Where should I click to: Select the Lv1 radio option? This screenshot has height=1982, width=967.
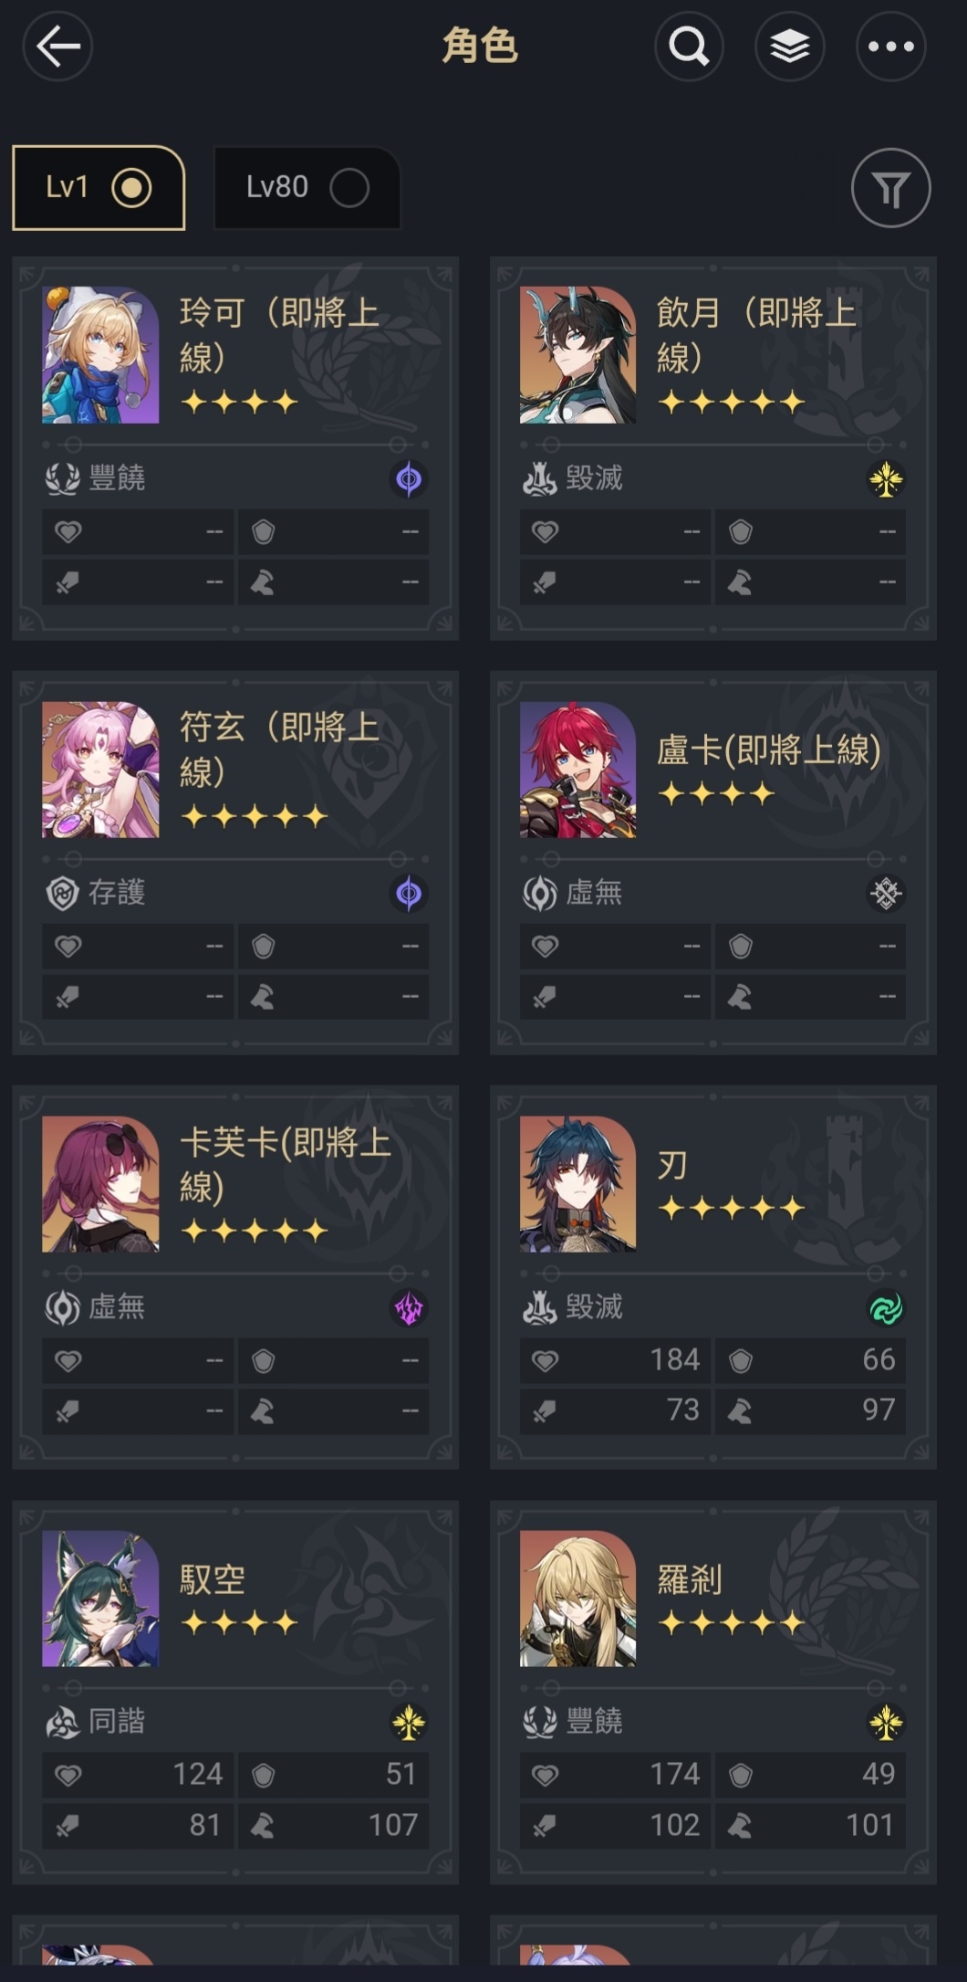99,188
